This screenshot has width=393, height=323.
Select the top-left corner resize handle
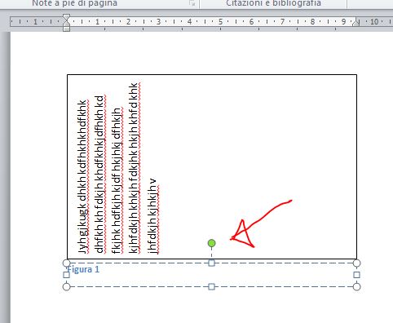[x=66, y=263]
